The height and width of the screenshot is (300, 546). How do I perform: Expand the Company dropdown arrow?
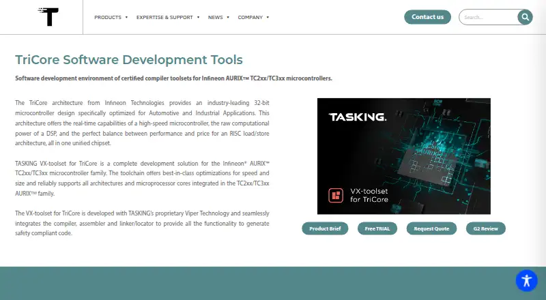click(268, 18)
